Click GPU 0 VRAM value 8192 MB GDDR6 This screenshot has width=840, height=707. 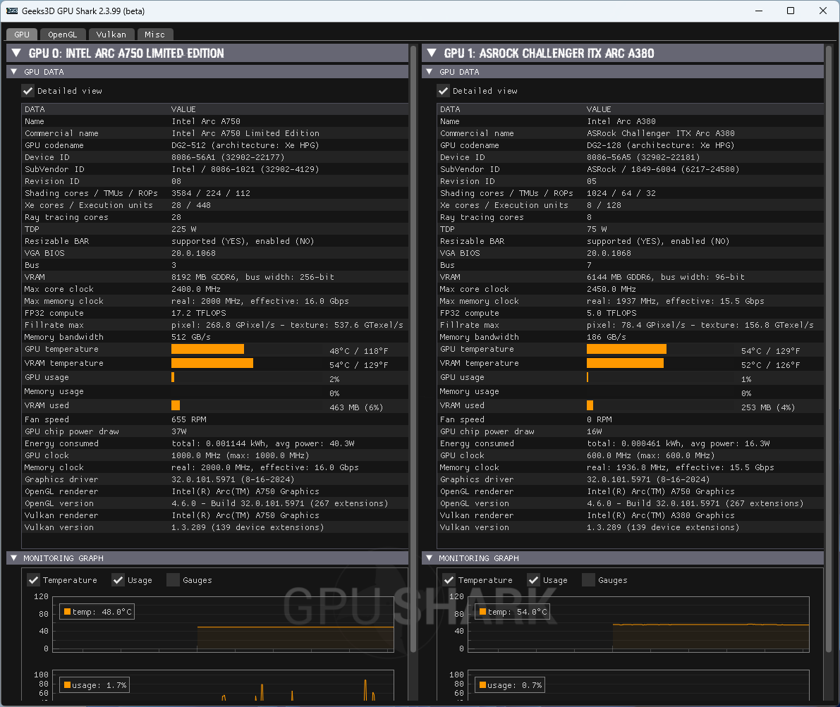[253, 277]
